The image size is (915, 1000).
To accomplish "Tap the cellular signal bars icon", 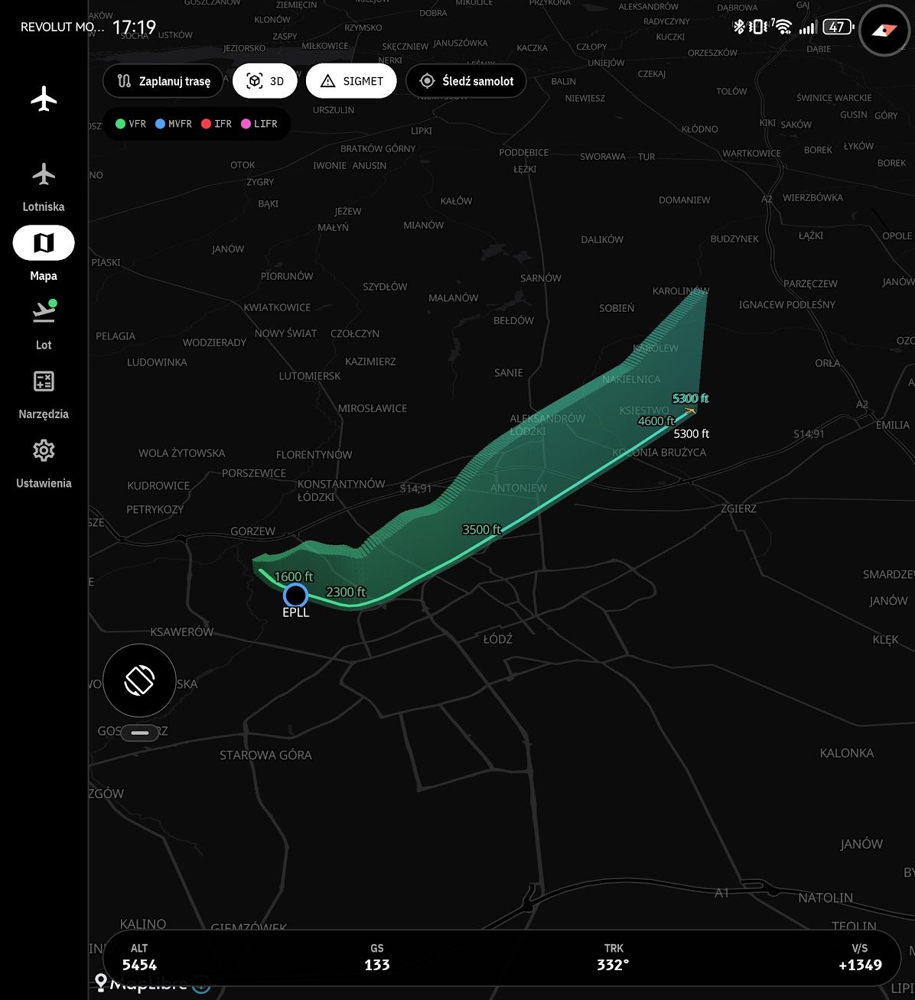I will click(x=808, y=28).
